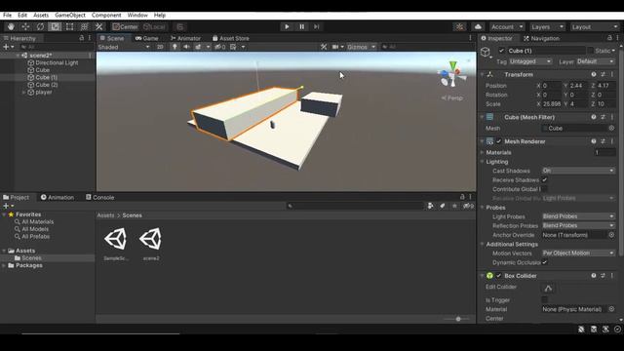Select the Move tool
The image size is (624, 351).
[x=25, y=26]
